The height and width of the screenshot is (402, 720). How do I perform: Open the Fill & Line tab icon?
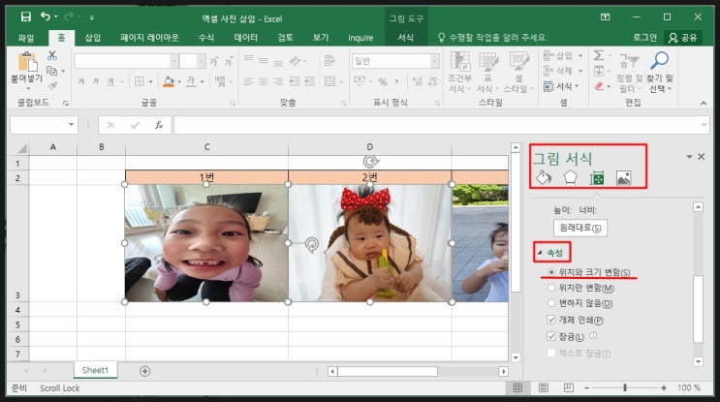[x=543, y=178]
